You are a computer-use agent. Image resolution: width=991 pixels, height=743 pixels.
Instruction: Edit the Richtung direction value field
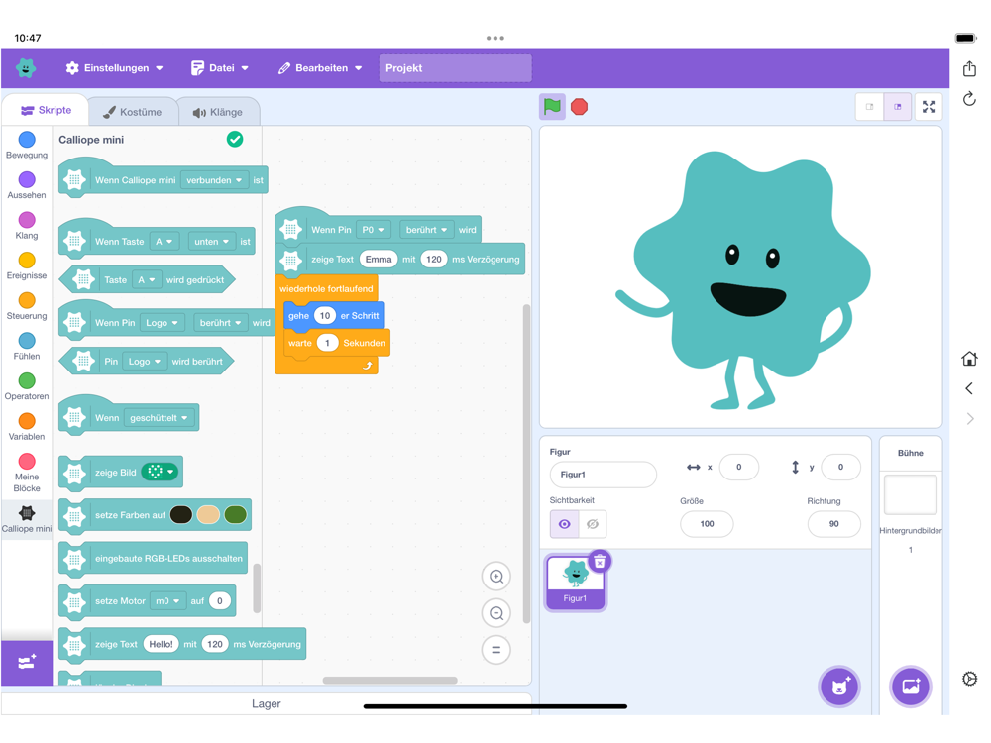(834, 524)
